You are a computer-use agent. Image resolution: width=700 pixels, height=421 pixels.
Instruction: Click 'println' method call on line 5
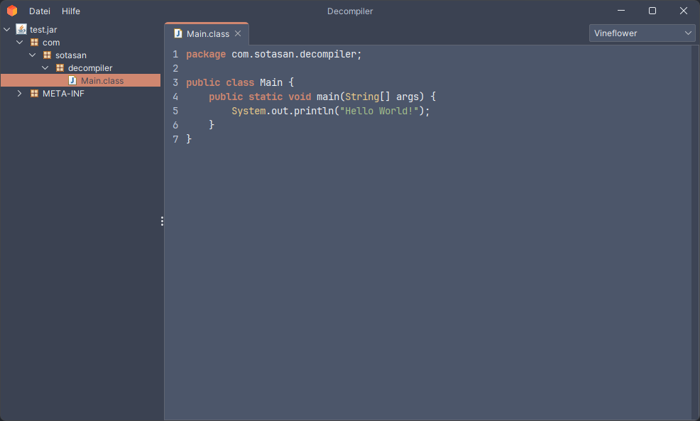coord(313,111)
